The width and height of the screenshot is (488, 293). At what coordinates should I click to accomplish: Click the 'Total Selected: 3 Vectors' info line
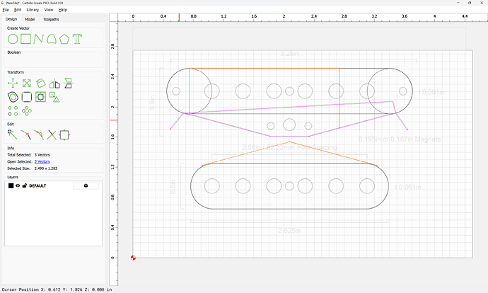pyautogui.click(x=28, y=155)
